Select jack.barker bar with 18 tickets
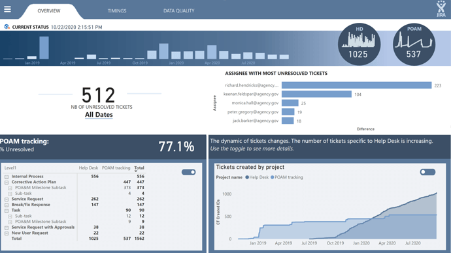The image size is (451, 253). (x=288, y=121)
